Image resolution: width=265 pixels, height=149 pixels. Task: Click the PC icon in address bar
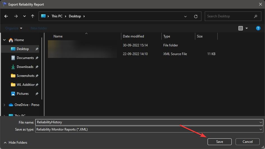(43, 16)
